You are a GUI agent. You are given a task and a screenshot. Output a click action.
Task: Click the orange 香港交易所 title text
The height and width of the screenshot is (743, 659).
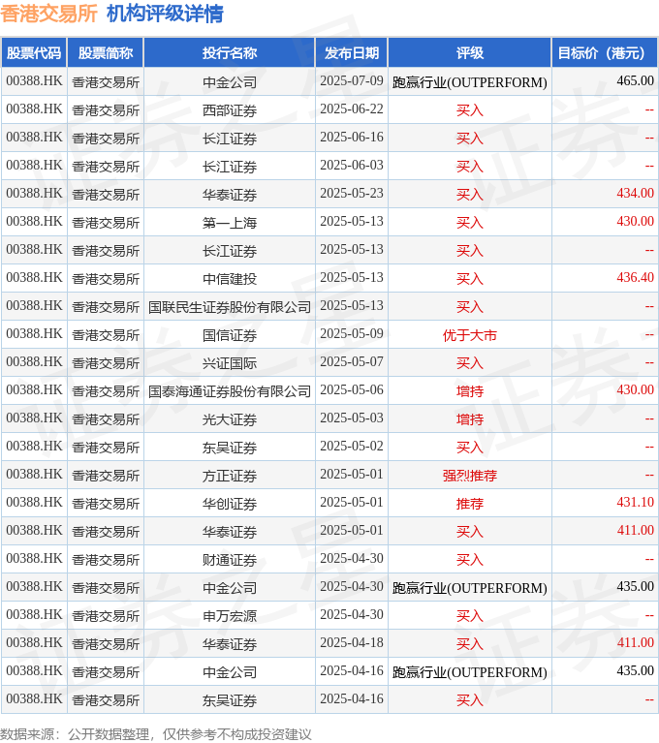pos(48,14)
